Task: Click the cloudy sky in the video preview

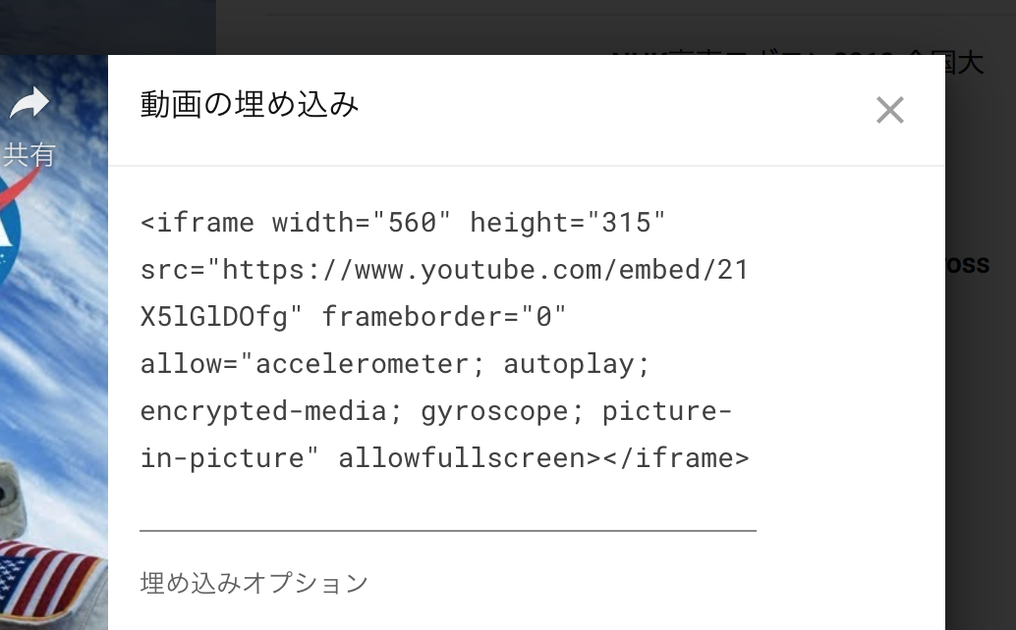Action: pyautogui.click(x=59, y=324)
